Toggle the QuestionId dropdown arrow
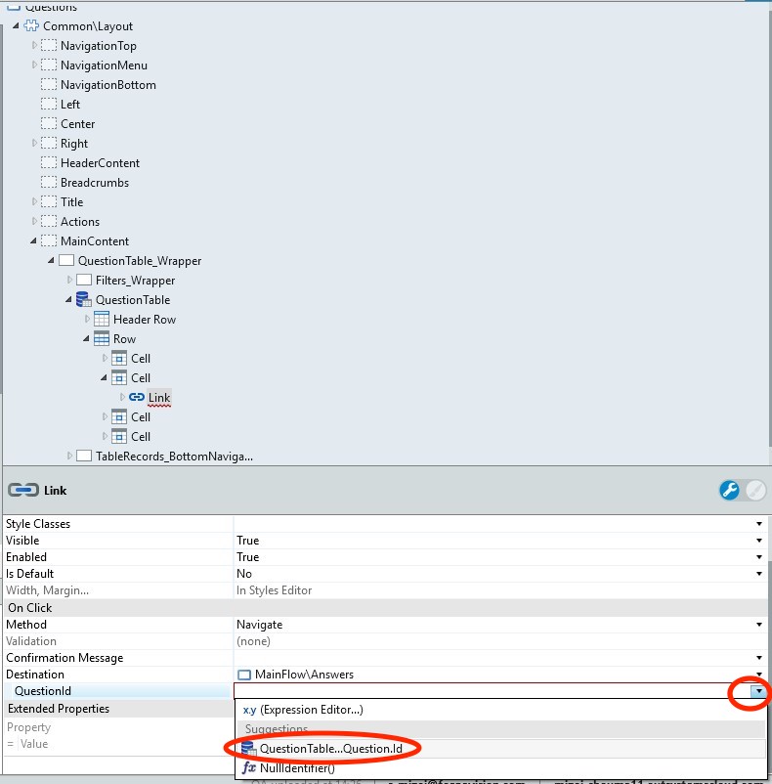The image size is (772, 784). [758, 691]
